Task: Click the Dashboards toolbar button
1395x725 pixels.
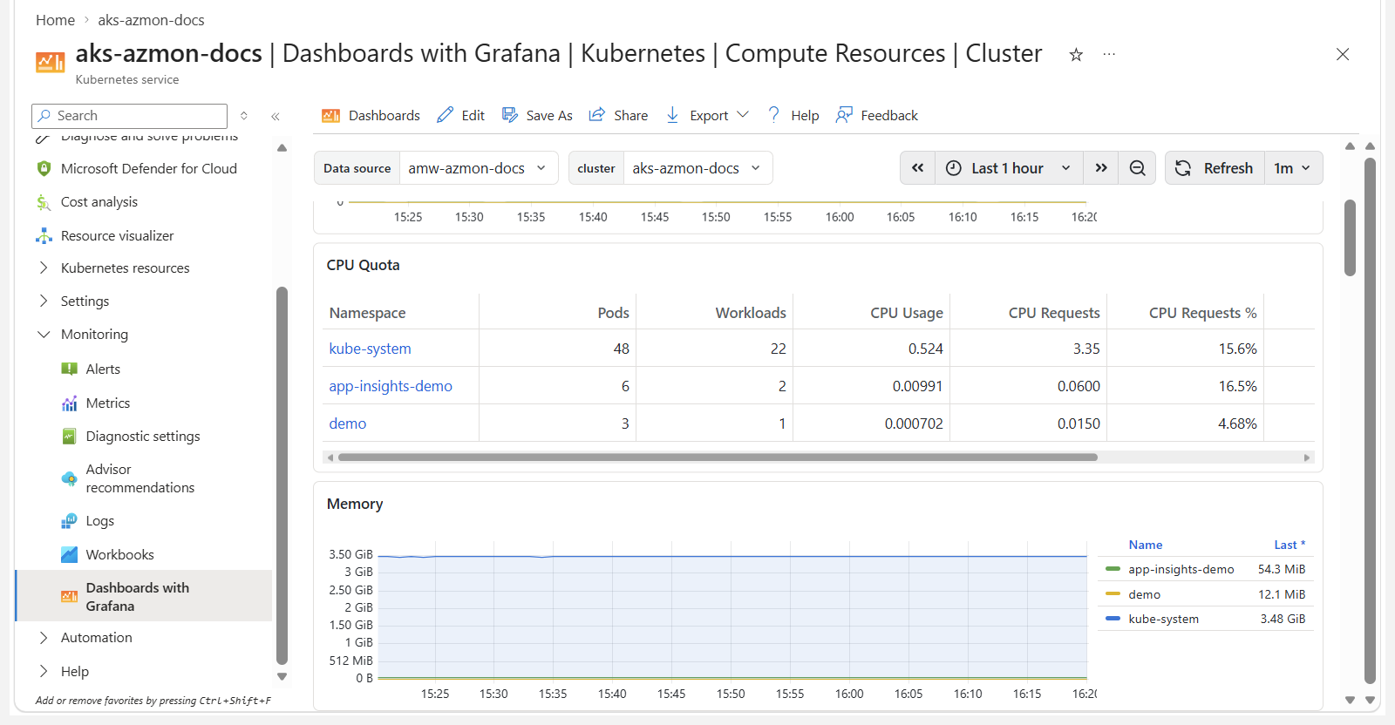Action: click(x=371, y=116)
